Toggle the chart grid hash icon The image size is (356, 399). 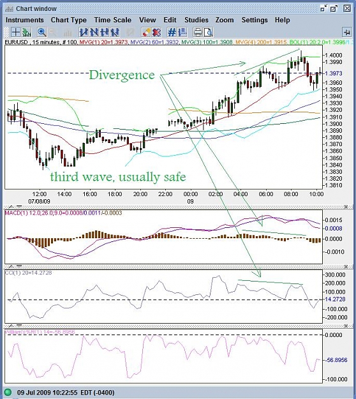point(172,33)
